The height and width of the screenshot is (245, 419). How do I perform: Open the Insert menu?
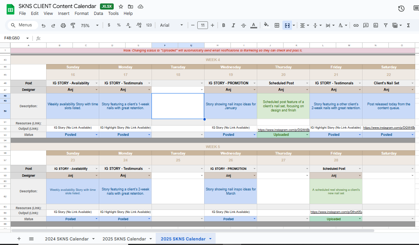64,13
